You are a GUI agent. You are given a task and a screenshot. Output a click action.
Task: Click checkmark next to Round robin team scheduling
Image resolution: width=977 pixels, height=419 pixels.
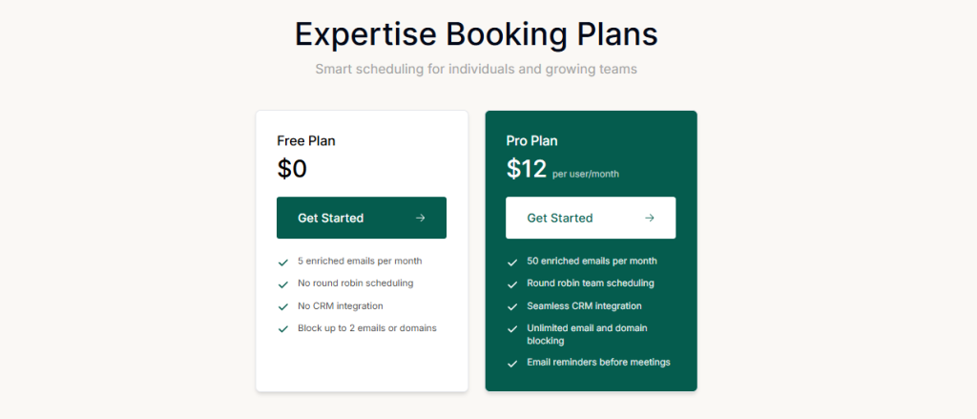512,284
